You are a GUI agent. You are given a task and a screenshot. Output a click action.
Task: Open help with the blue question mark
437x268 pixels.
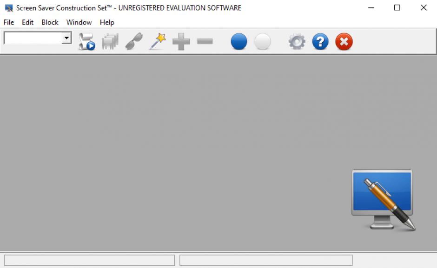(320, 41)
